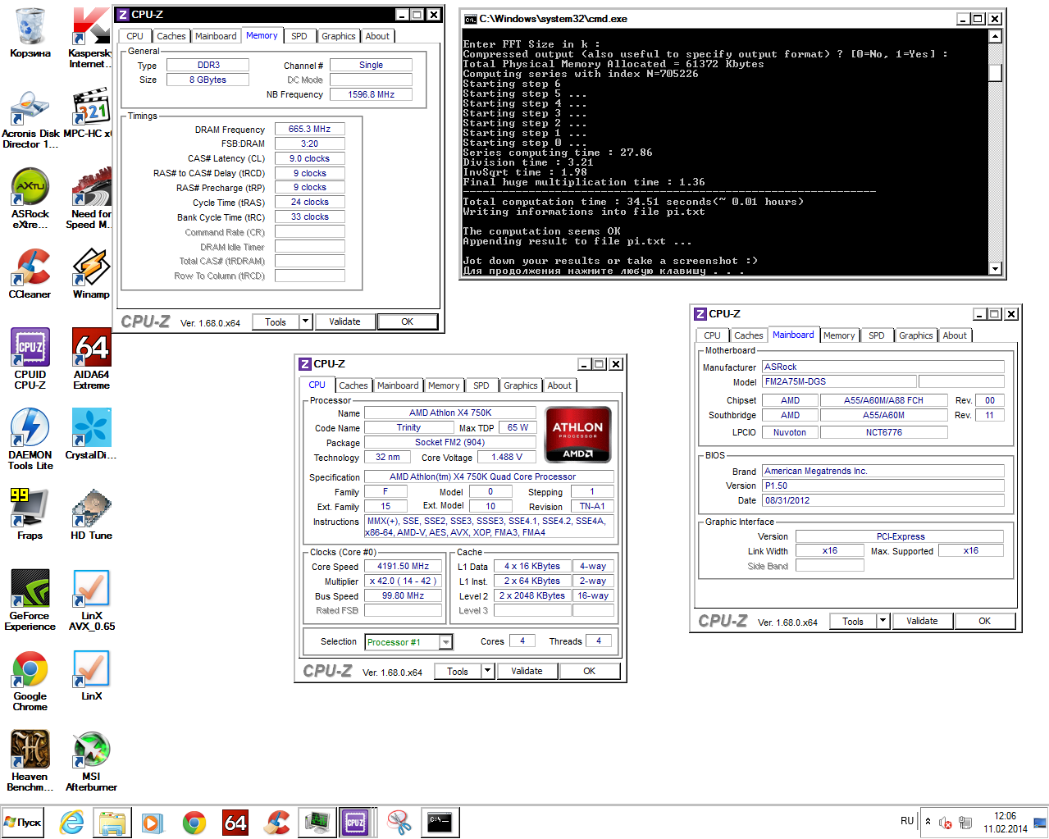The width and height of the screenshot is (1049, 839).
Task: Open Snipping Tool scissors taskbar icon
Action: coord(399,823)
